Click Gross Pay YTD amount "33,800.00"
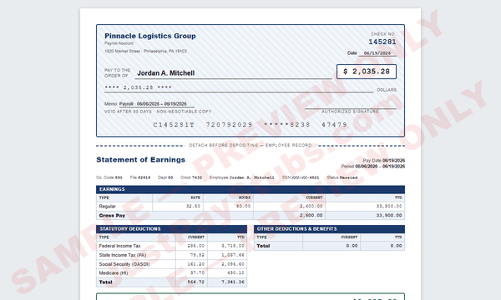The image size is (501, 300). [389, 216]
